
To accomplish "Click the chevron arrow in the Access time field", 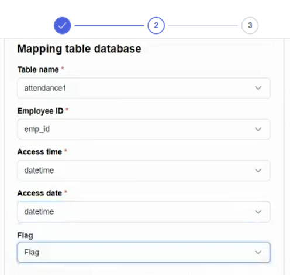I will (258, 171).
